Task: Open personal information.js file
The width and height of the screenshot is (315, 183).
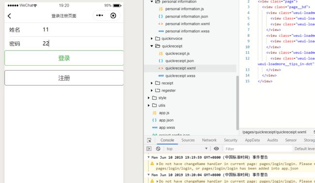Action: coord(185,9)
